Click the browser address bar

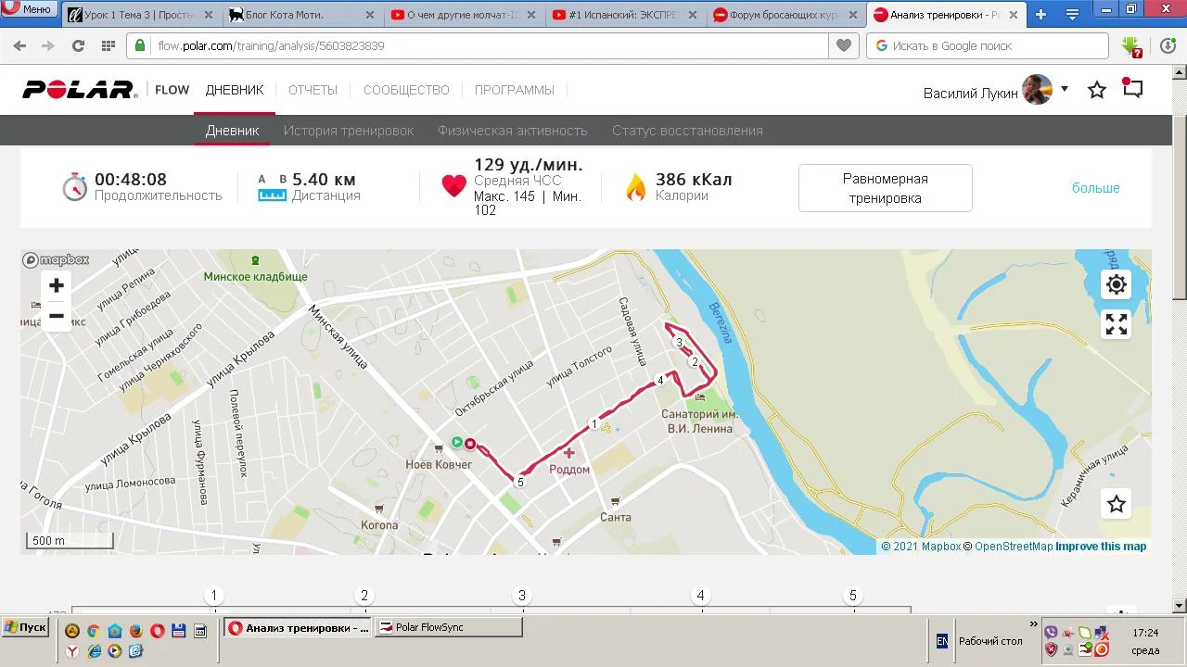point(490,45)
